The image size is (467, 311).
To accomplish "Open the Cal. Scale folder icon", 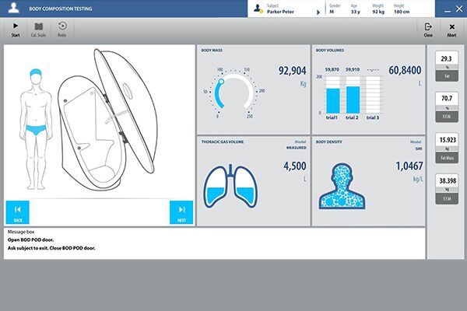I will coord(37,28).
